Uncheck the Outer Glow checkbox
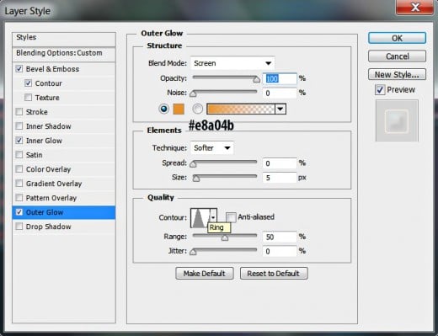Screen dimensions: 438x336 tap(19, 212)
